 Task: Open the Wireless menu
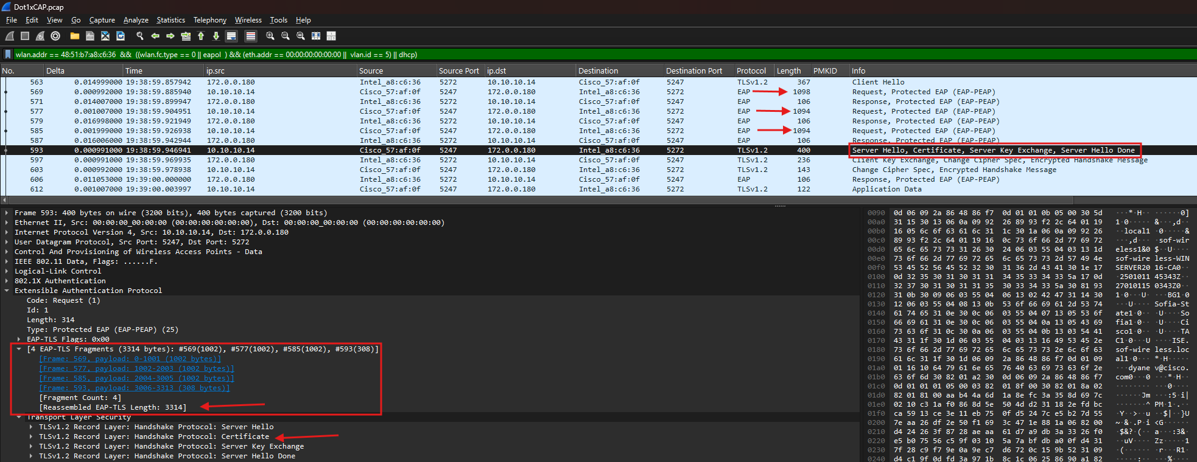pyautogui.click(x=248, y=20)
